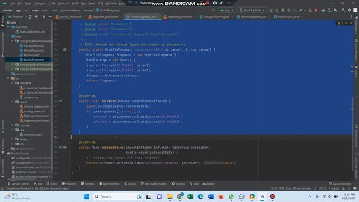Open Excel from taskbar
The height and width of the screenshot is (202, 359).
[x=190, y=196]
